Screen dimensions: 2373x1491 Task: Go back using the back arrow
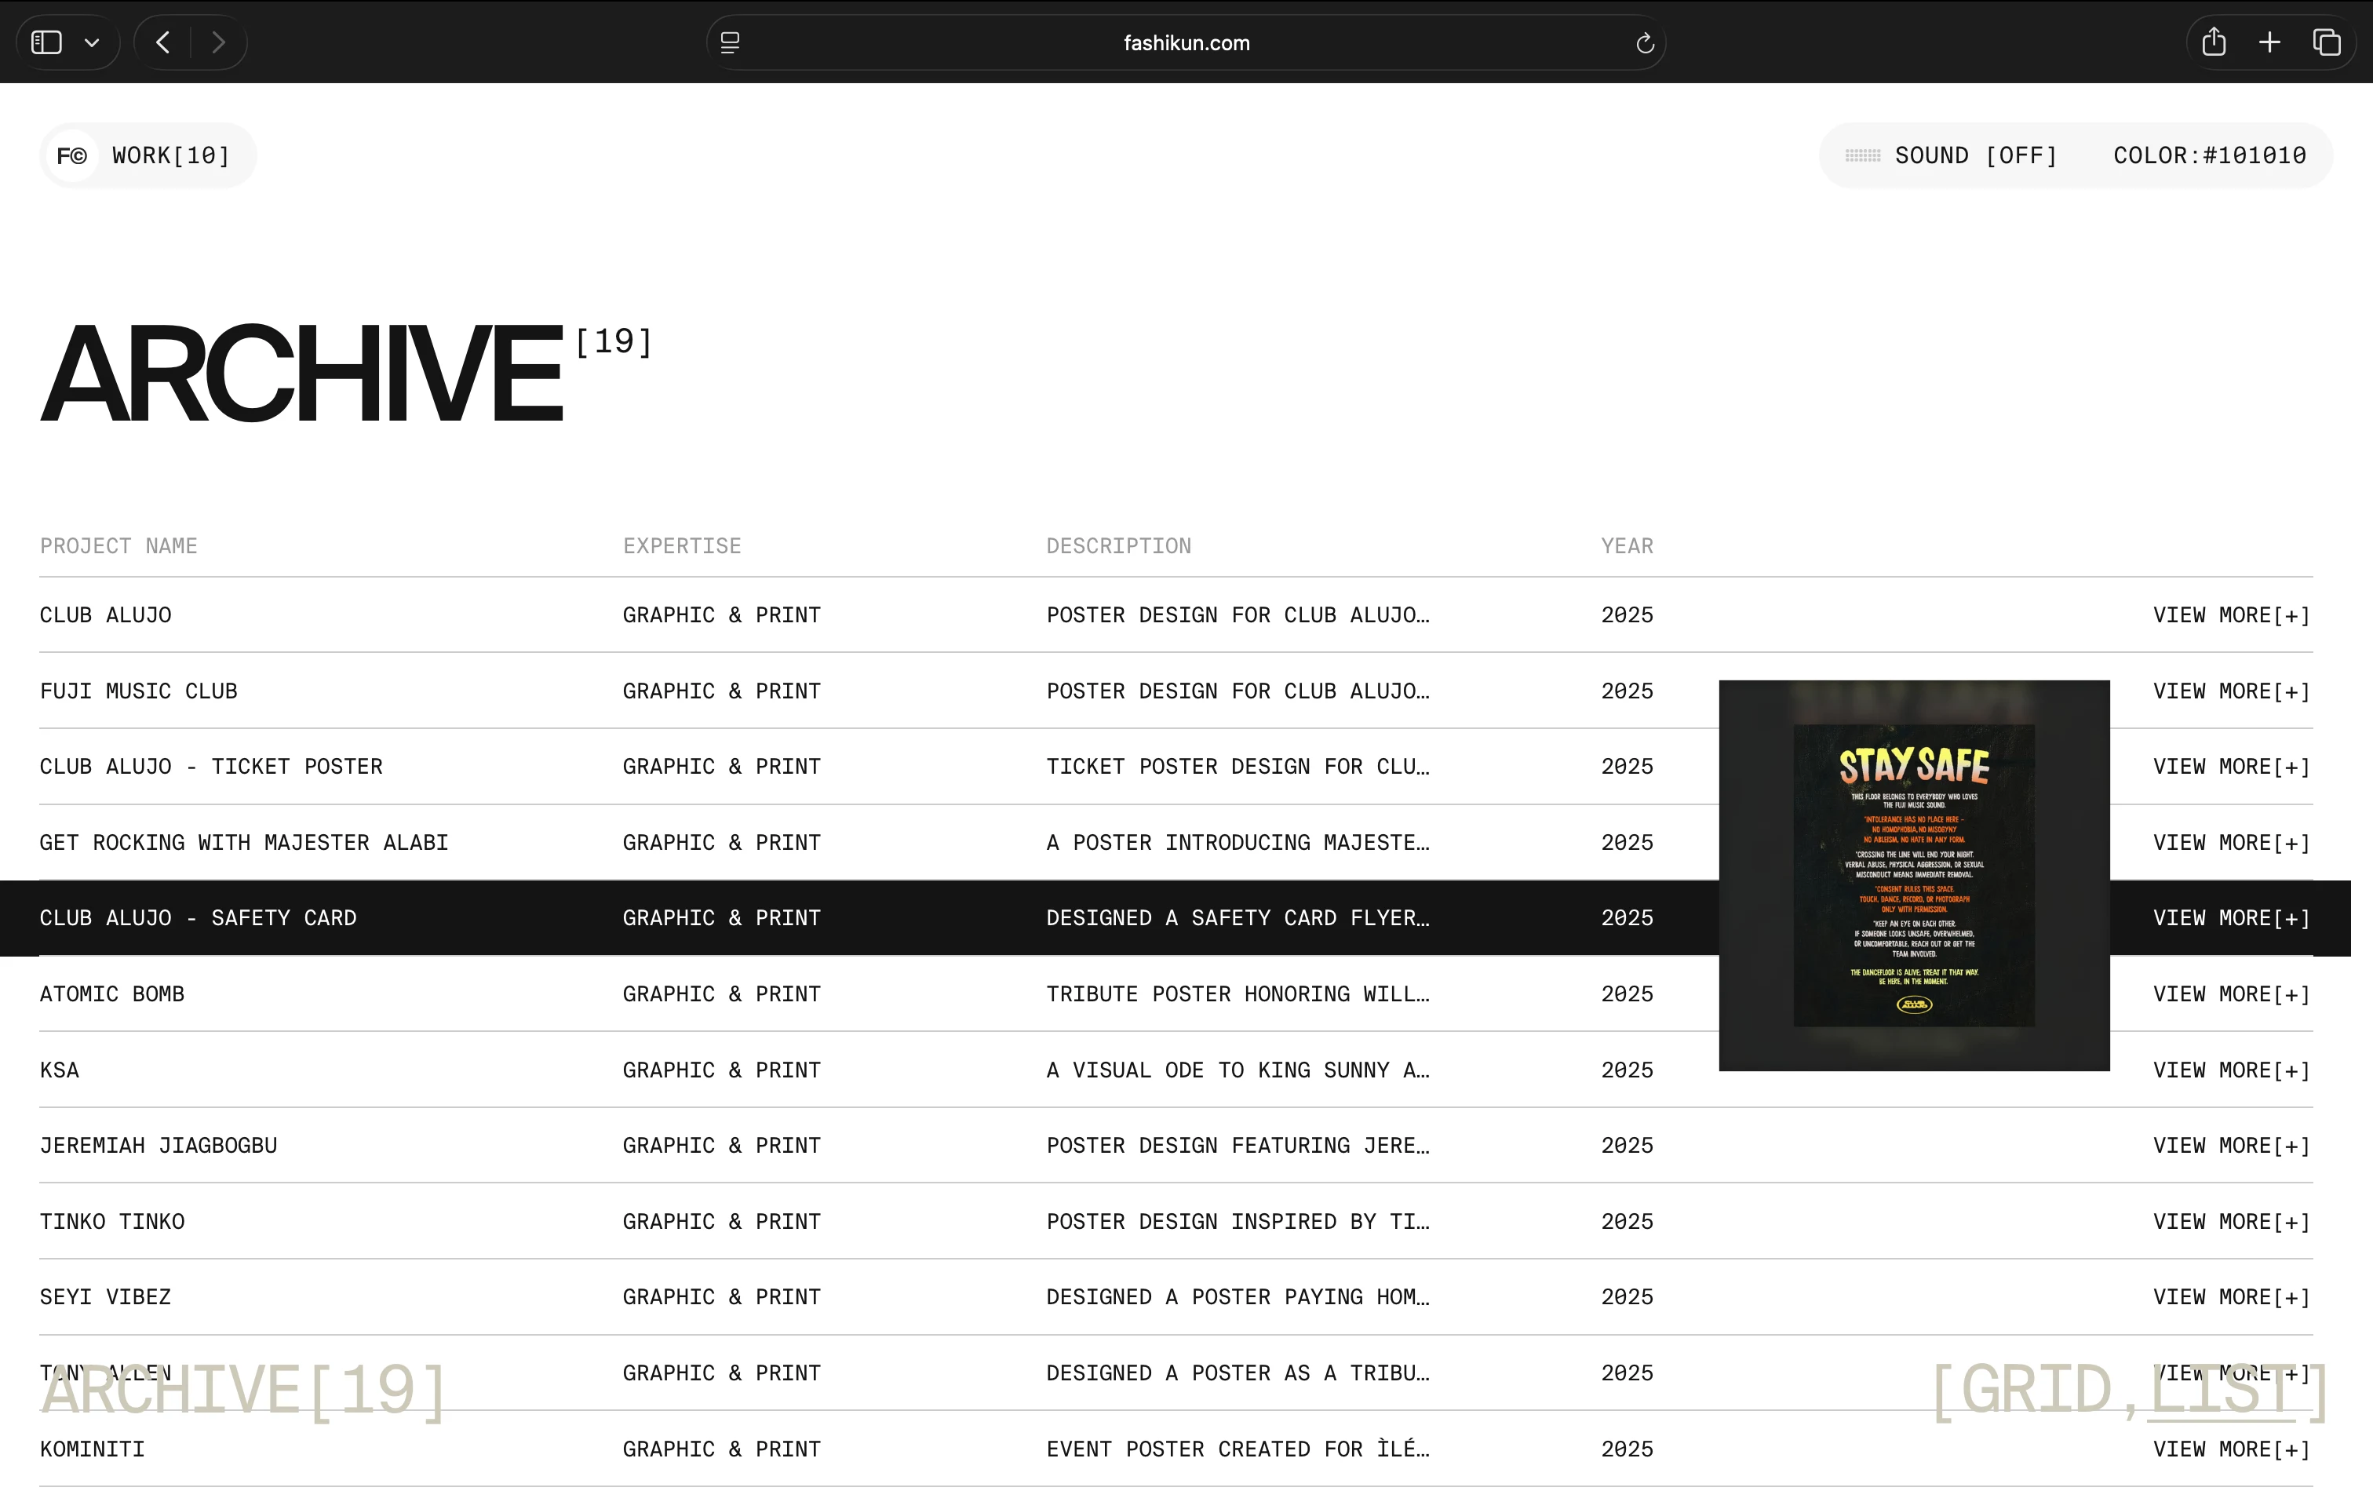[162, 42]
